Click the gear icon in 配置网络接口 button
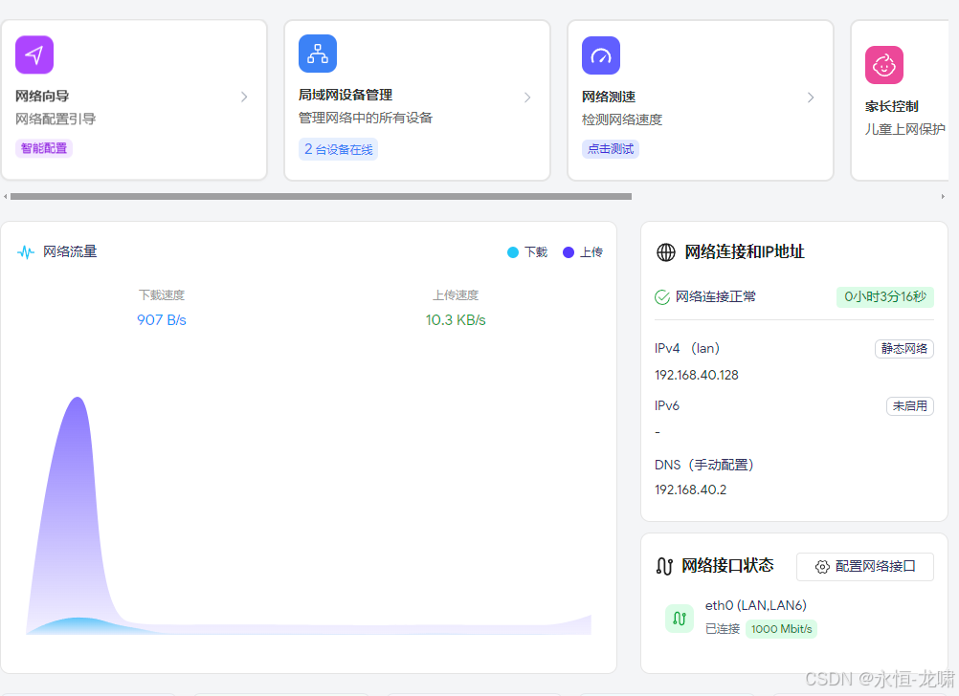Image resolution: width=959 pixels, height=696 pixels. 822,566
